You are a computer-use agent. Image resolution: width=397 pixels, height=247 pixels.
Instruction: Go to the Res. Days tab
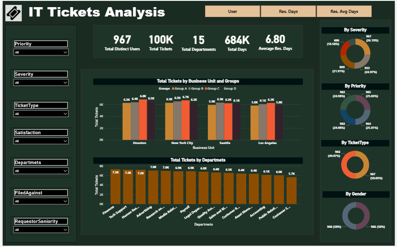pos(288,12)
